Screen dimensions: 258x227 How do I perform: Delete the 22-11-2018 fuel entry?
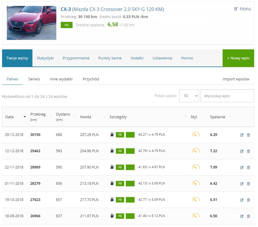(248, 167)
